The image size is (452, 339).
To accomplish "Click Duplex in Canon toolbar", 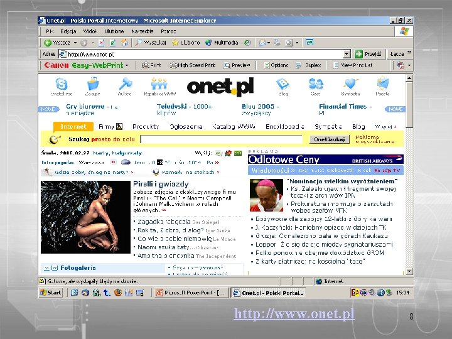I will (x=308, y=65).
